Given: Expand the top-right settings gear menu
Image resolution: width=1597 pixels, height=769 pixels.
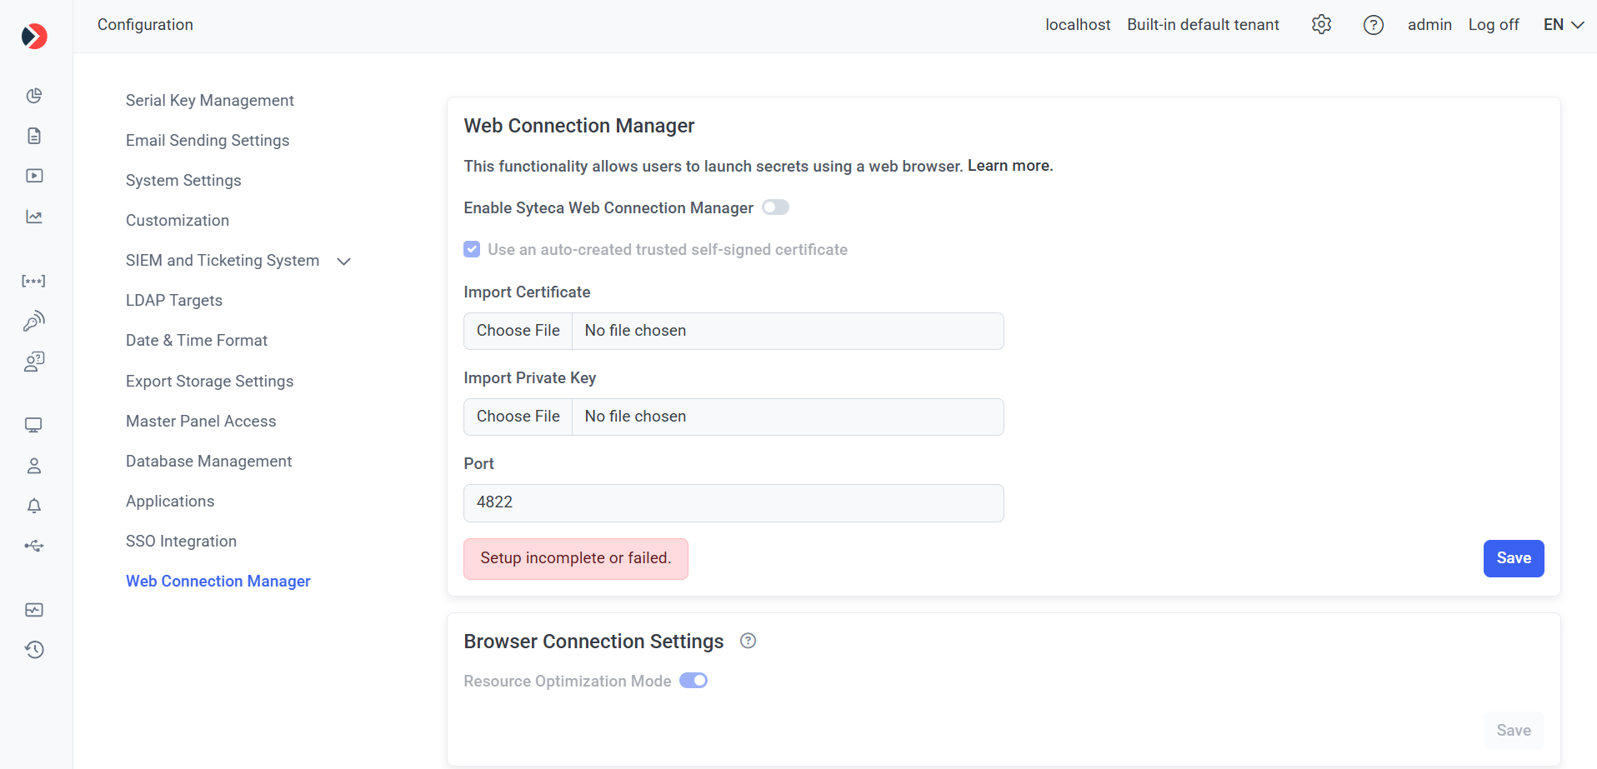Looking at the screenshot, I should point(1321,24).
